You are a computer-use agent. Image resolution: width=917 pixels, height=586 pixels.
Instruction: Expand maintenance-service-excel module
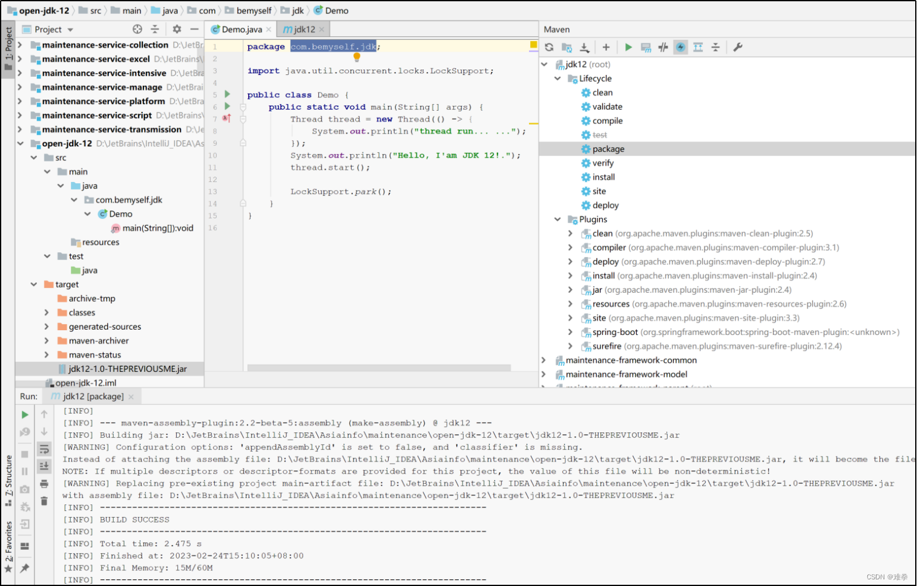coord(20,59)
